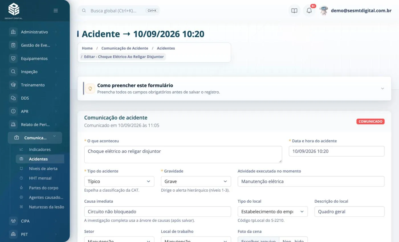Click the DDS chat bubbles icon
The height and width of the screenshot is (242, 399).
13,98
